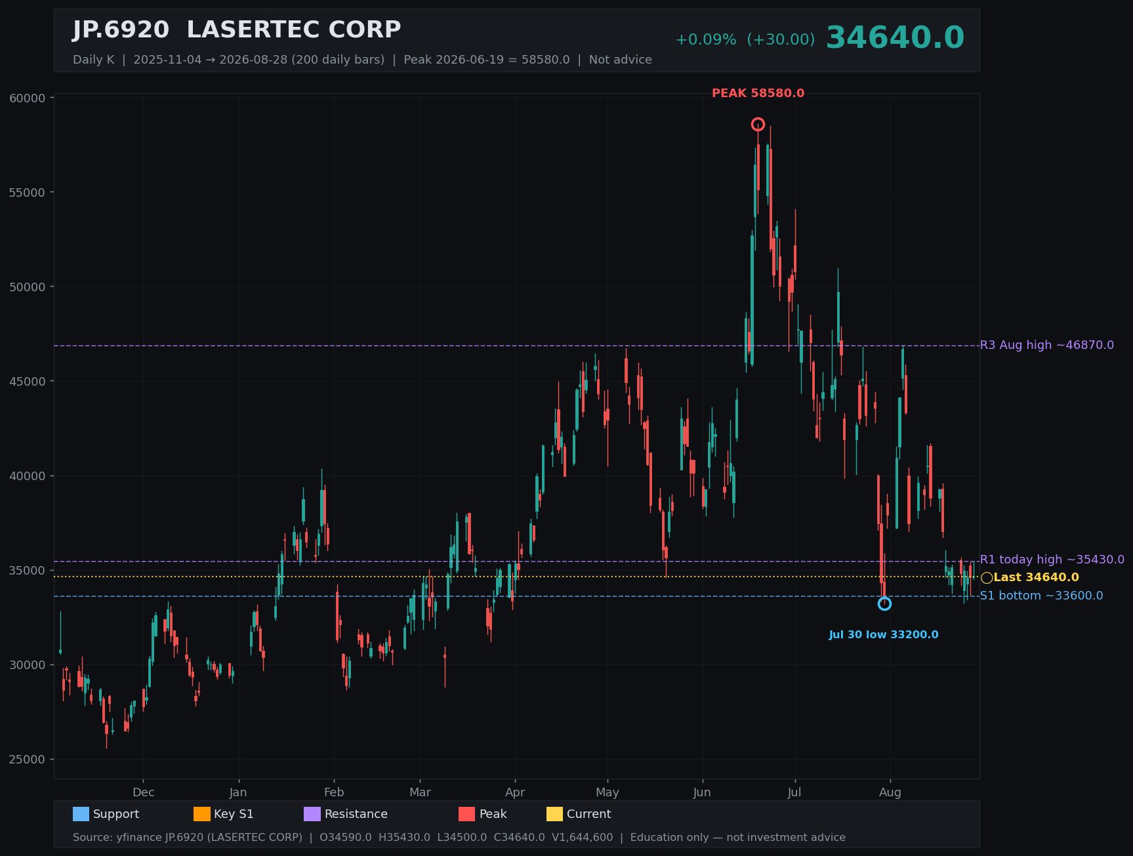This screenshot has height=856, width=1133.
Task: Click the "Support" legend label
Action: click(x=116, y=814)
